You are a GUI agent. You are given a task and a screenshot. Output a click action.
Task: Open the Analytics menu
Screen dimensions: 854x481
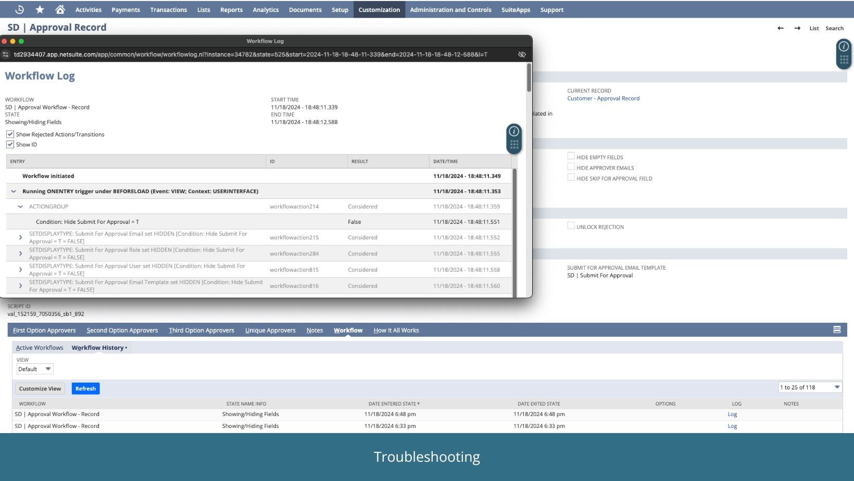click(266, 9)
